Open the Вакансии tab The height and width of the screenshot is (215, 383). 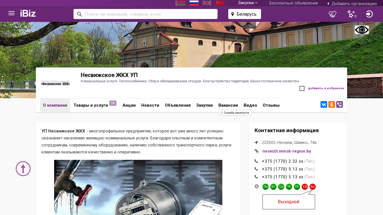click(228, 105)
